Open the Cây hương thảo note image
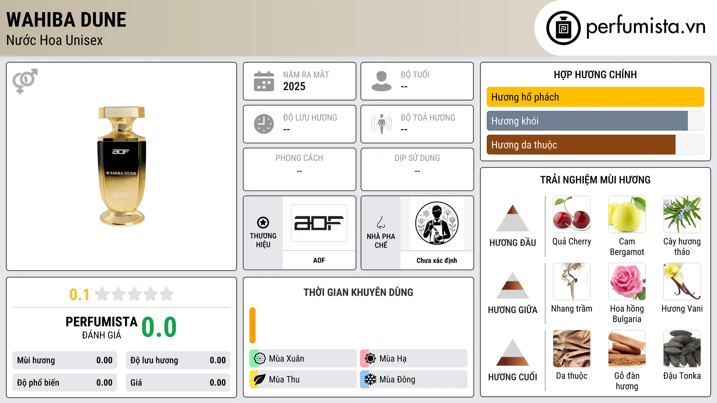The width and height of the screenshot is (717, 403). pos(682,214)
